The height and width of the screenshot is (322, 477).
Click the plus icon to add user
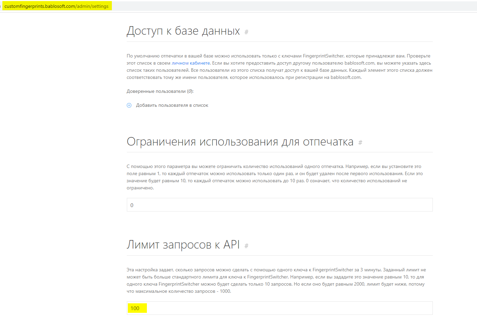point(129,105)
